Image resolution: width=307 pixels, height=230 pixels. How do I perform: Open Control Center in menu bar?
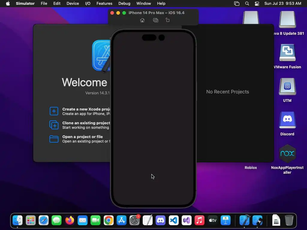click(257, 4)
